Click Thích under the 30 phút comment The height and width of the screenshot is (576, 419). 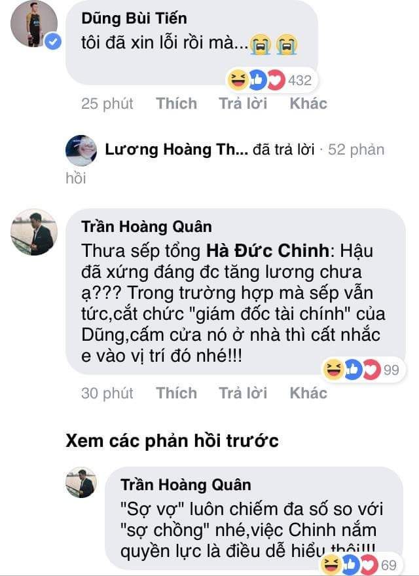(177, 393)
